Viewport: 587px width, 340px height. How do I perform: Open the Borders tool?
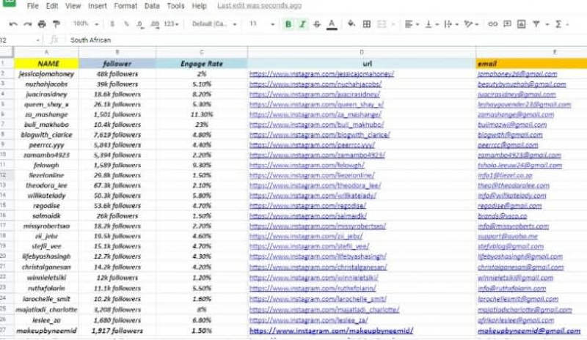pos(367,24)
